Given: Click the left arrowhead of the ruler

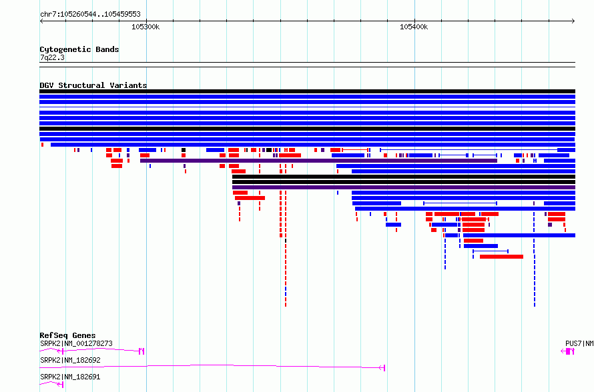Looking at the screenshot, I should 41,21.
